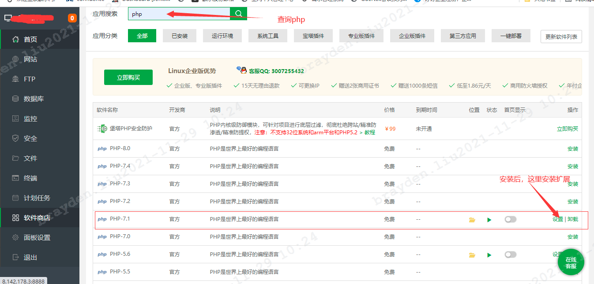Open PHP-7.1 settings via 设置 link

(x=558, y=219)
